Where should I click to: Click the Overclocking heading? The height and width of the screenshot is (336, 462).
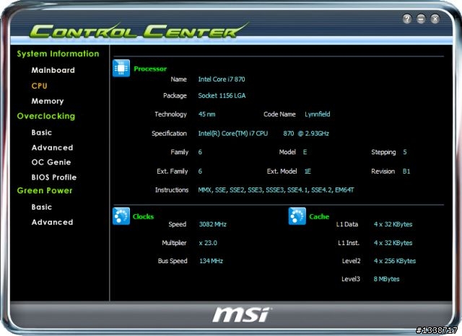[46, 116]
